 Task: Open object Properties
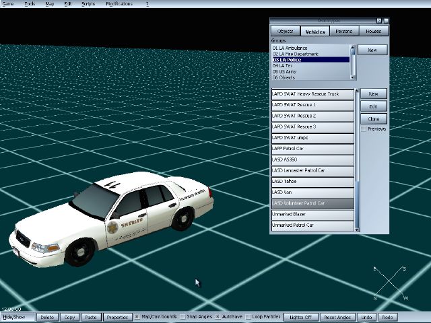click(x=117, y=317)
